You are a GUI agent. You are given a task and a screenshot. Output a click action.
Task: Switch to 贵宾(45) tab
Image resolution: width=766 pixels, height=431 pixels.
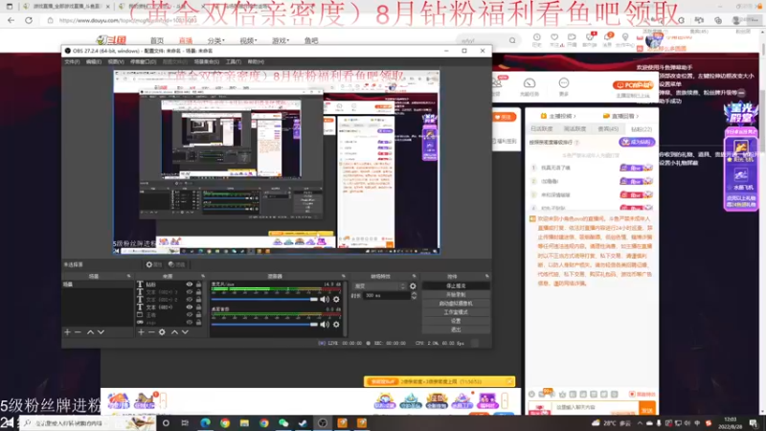pos(608,129)
